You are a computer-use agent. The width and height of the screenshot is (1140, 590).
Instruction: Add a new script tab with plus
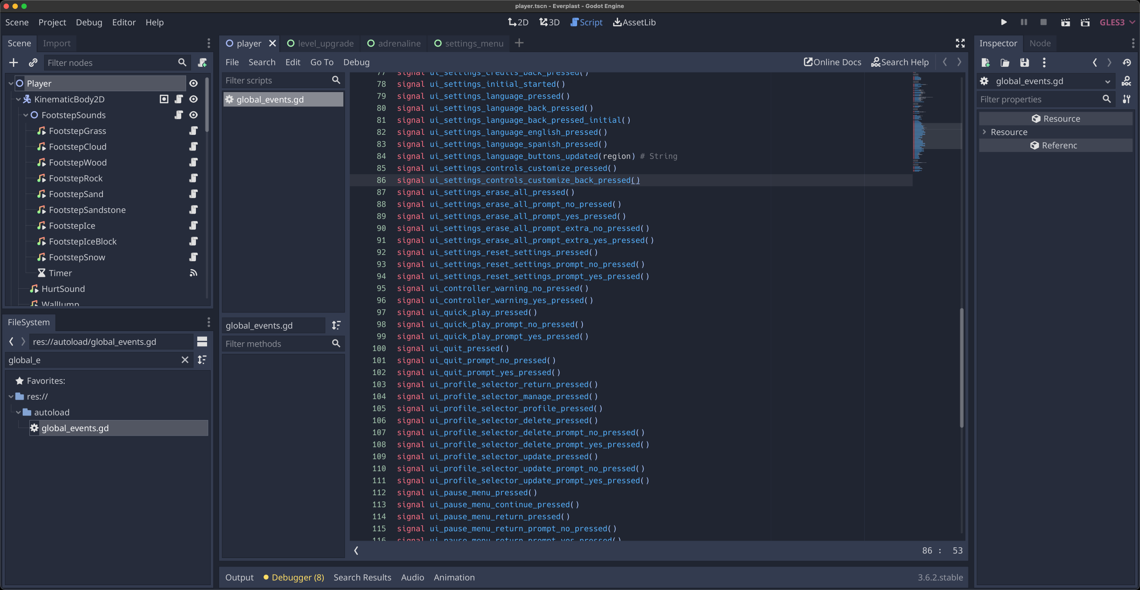coord(519,43)
